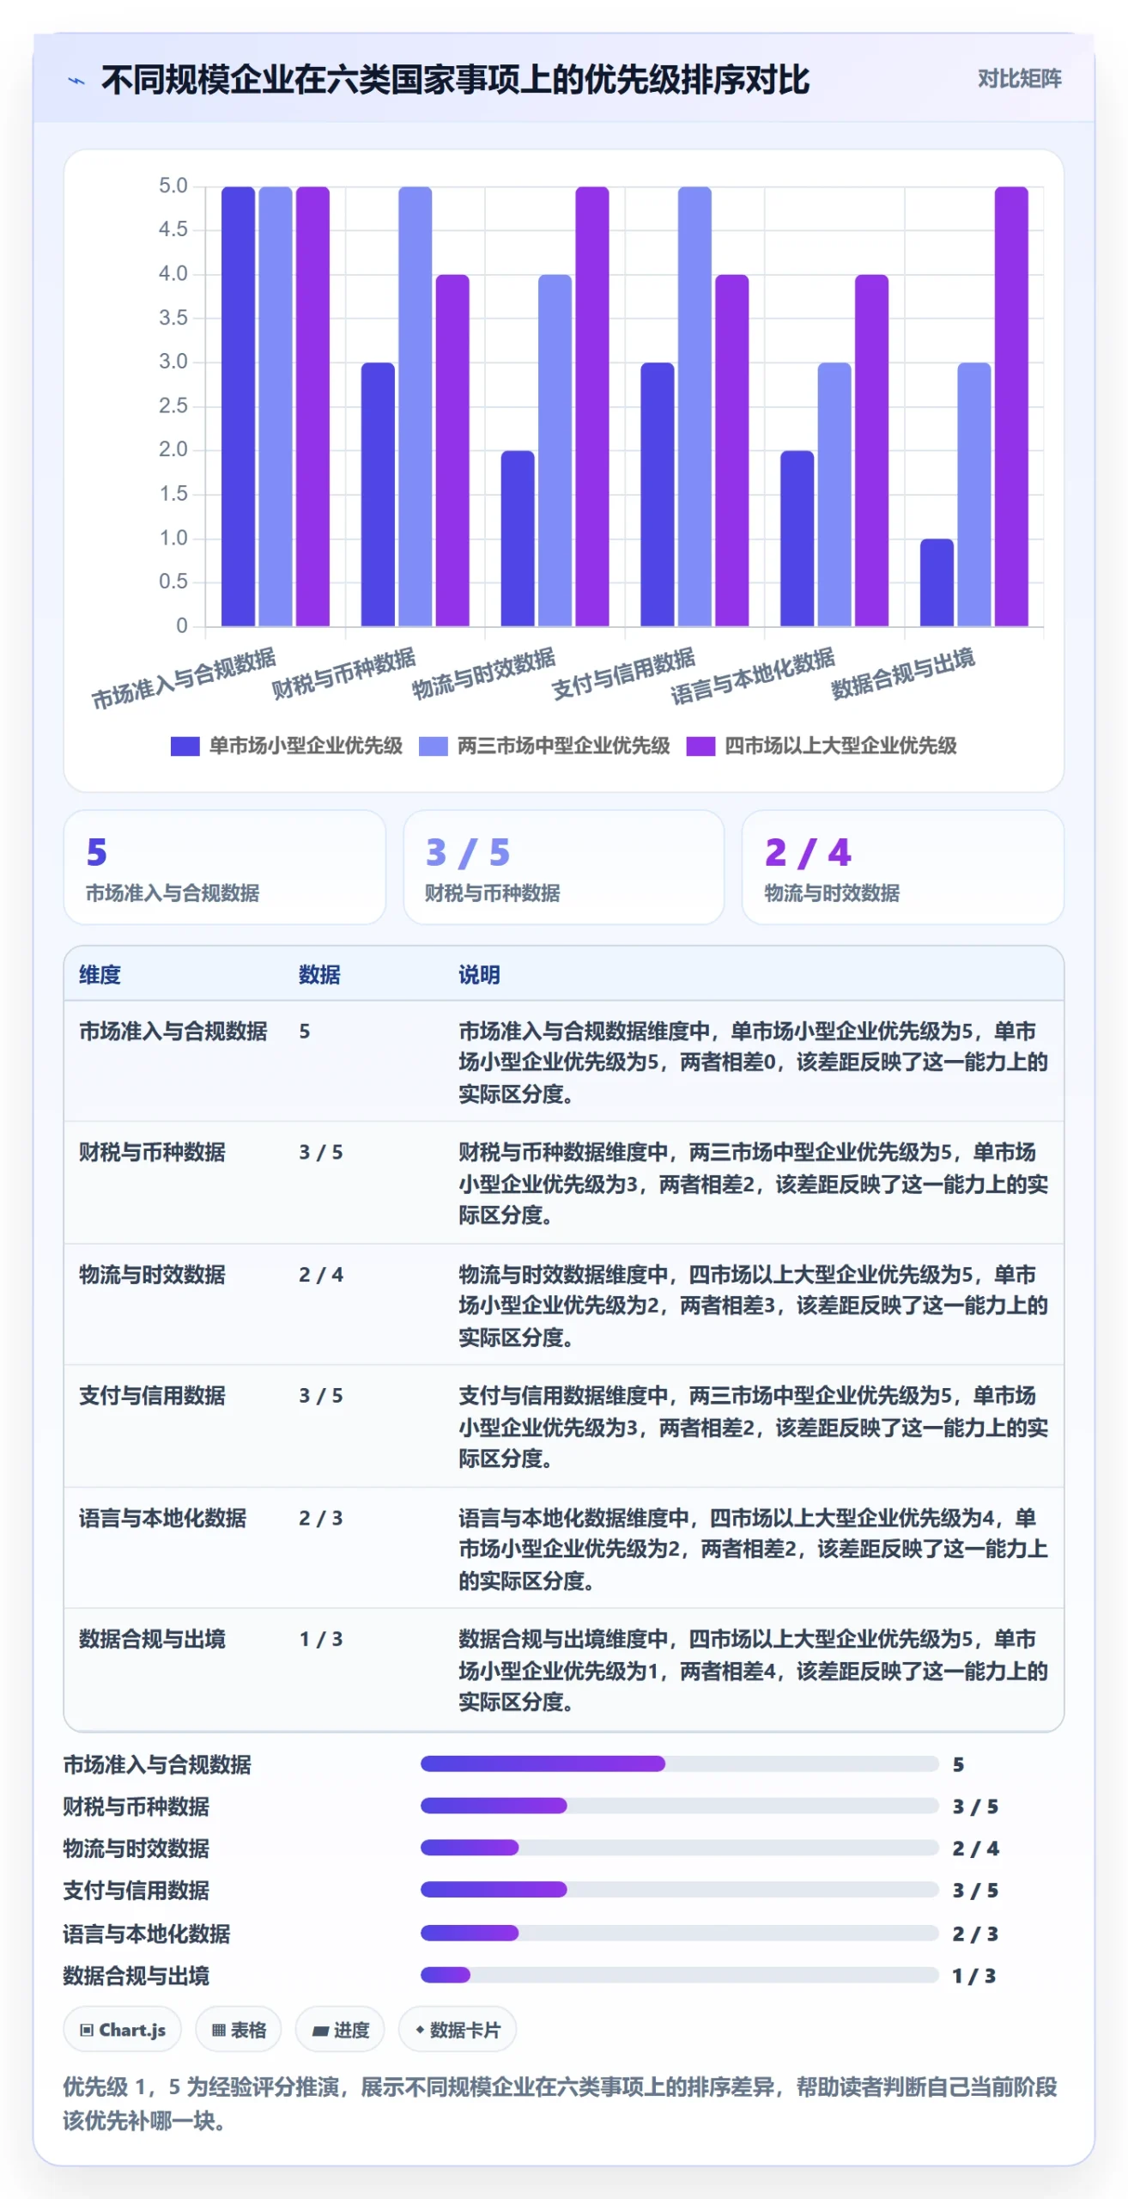Click the 2 / 3 value in 语言与本地化数据 table row
The width and height of the screenshot is (1128, 2199).
pos(321,1519)
